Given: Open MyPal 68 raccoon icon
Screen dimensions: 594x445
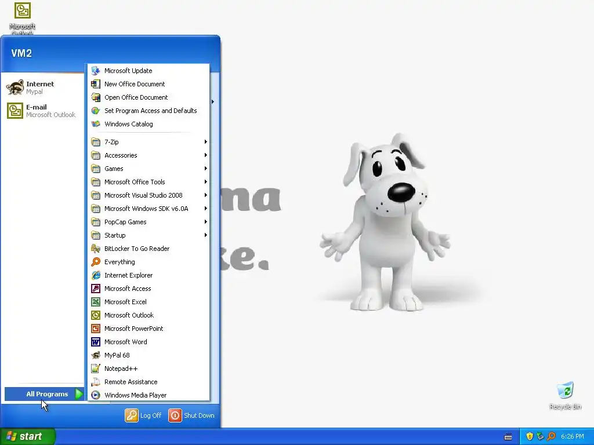Looking at the screenshot, I should click(x=96, y=355).
